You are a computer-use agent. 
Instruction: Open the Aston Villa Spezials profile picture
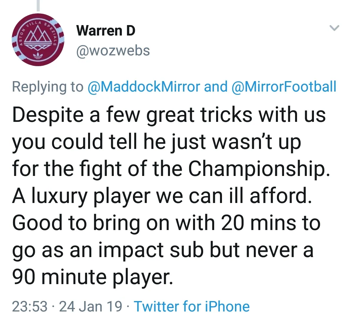[x=38, y=40]
